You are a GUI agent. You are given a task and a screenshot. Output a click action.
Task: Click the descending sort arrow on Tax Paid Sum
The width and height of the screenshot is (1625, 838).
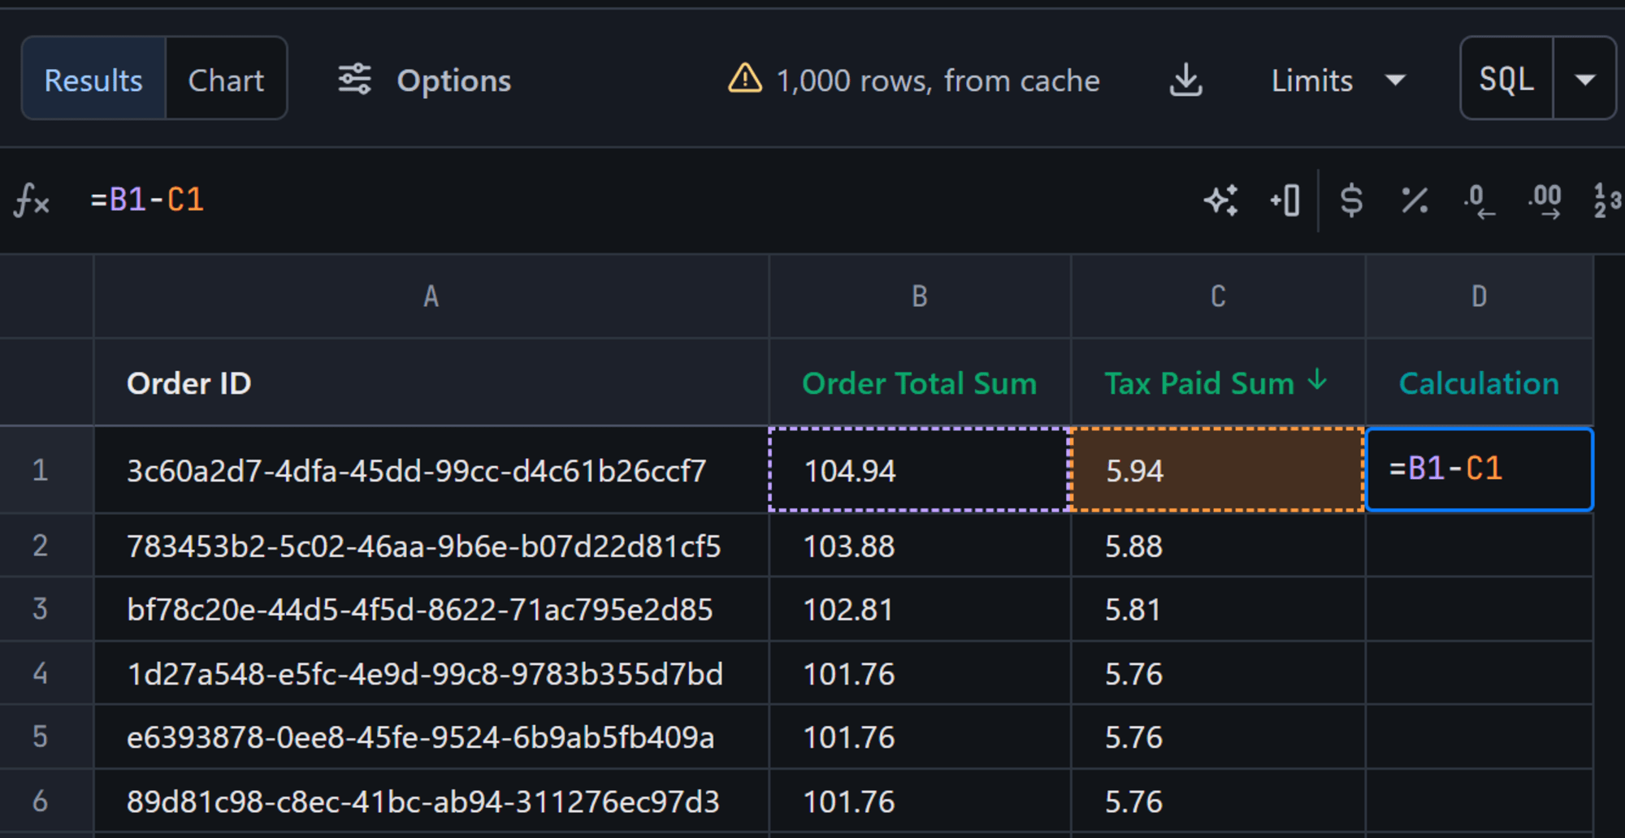click(x=1318, y=380)
